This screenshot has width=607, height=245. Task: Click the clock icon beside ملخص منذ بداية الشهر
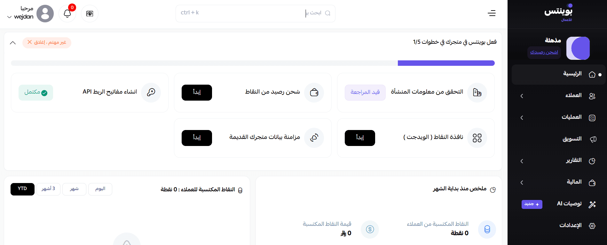493,190
